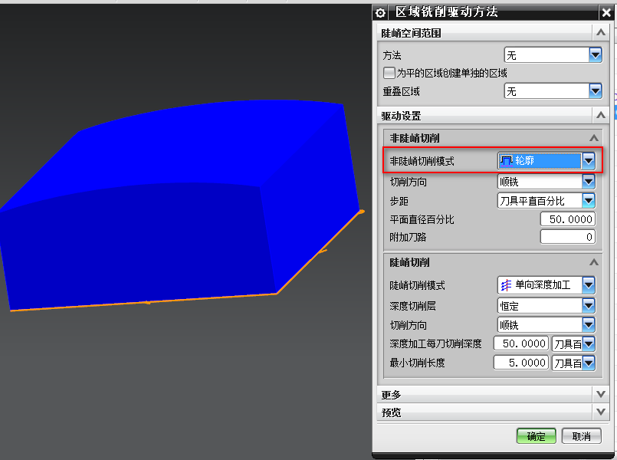The image size is (617, 460).
Task: Expand the 预览 section
Action: (600, 412)
